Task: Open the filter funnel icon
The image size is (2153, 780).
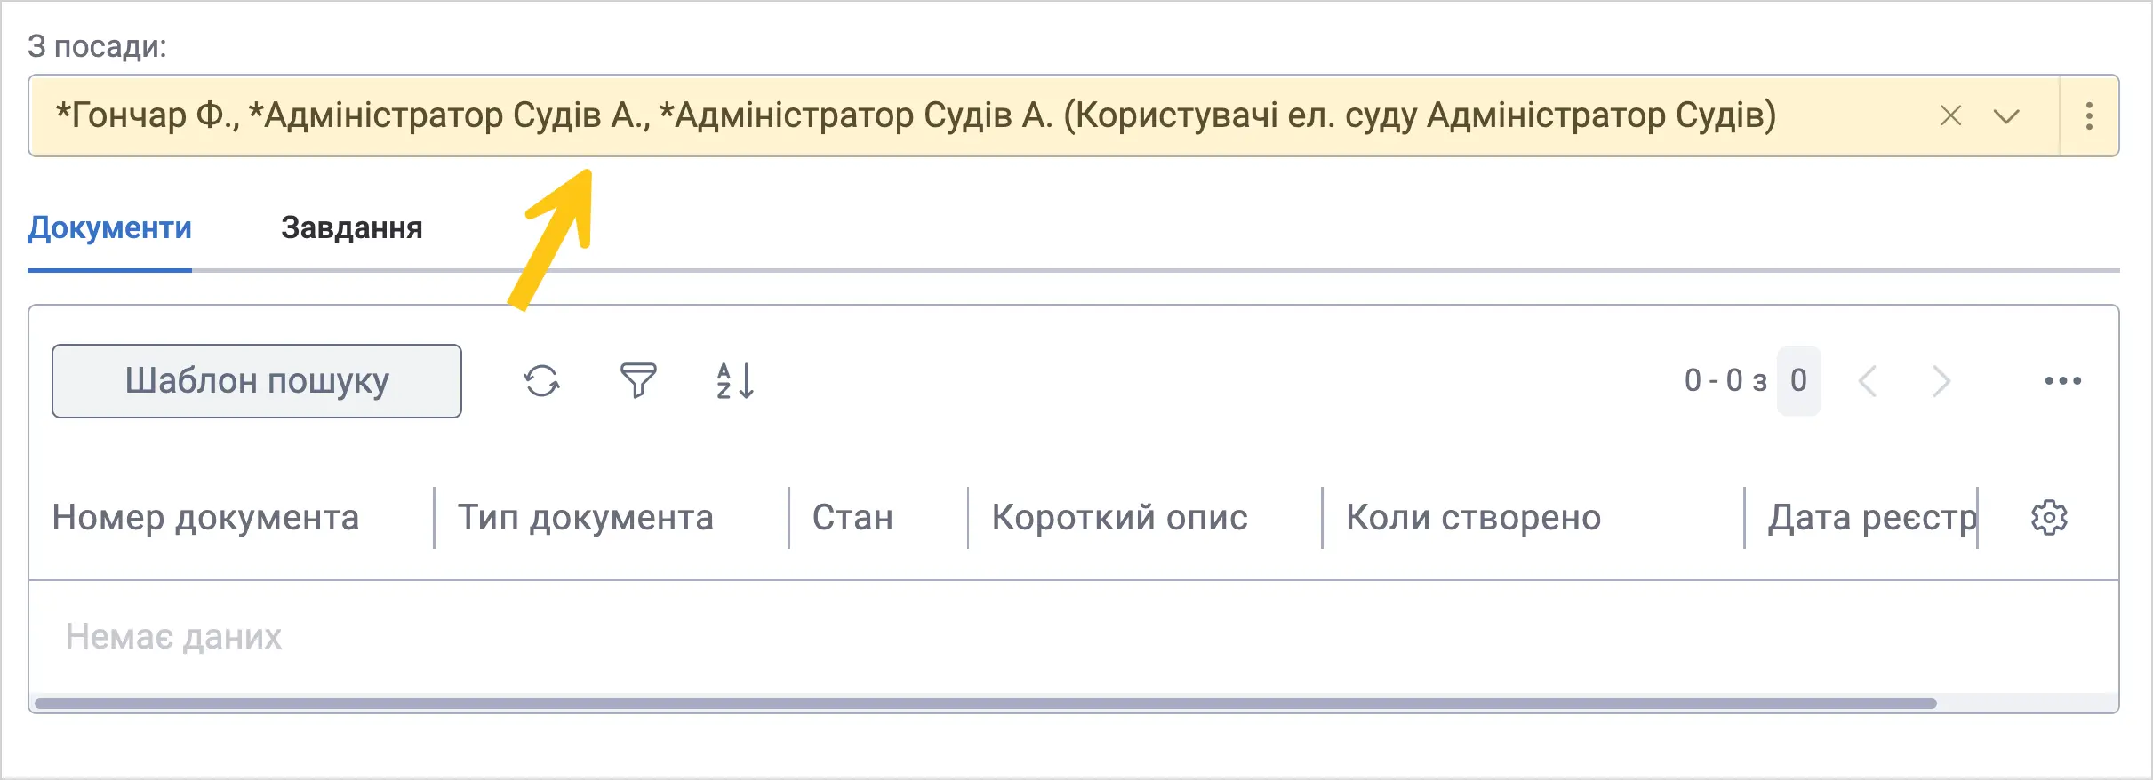Action: (637, 381)
